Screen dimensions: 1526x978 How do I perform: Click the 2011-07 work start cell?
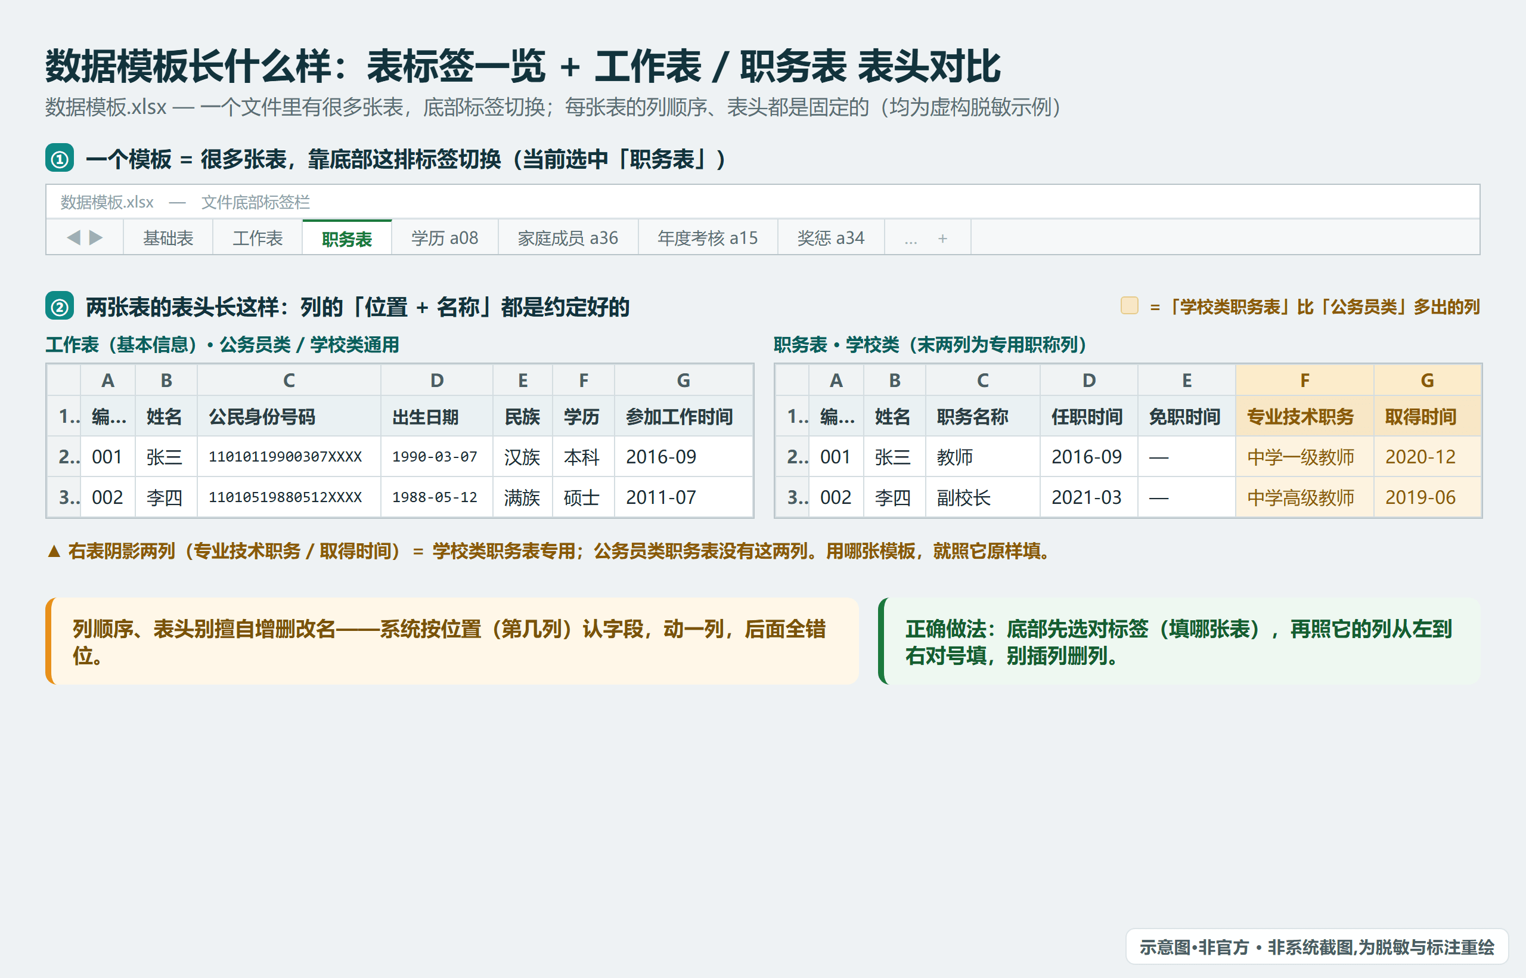point(684,497)
